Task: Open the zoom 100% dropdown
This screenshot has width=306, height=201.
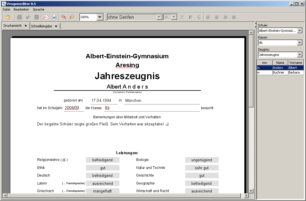Action: (x=100, y=17)
